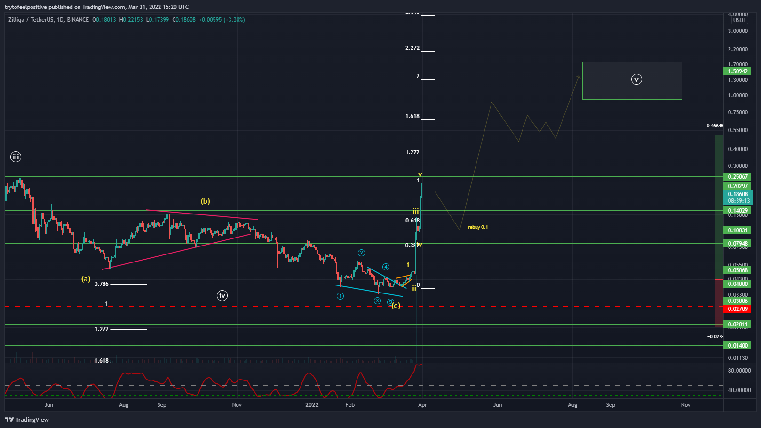Click the 0.01400 green price label

(x=737, y=346)
